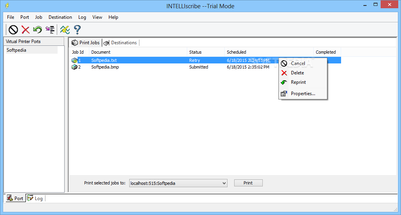Switch to the Print Jobs tab
This screenshot has height=215, width=401.
[x=86, y=43]
